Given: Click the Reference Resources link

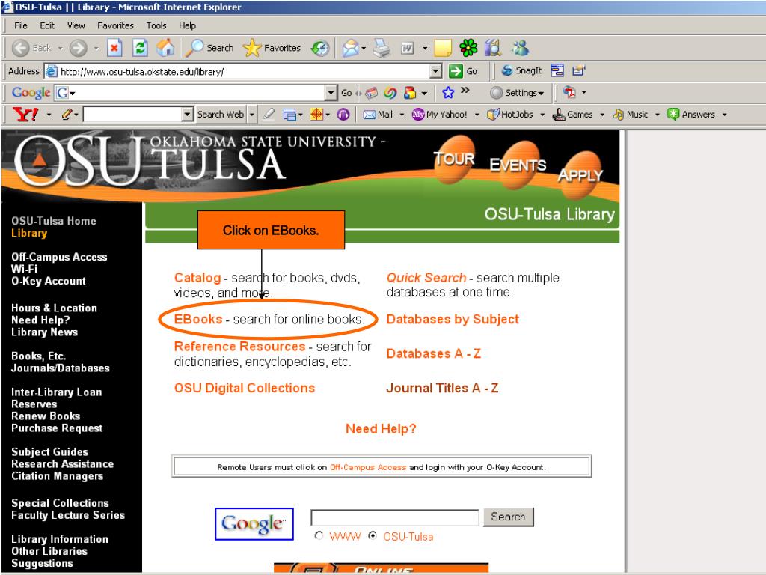Looking at the screenshot, I should 239,347.
